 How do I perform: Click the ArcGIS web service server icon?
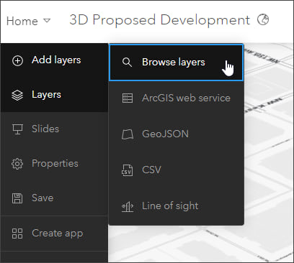[128, 98]
